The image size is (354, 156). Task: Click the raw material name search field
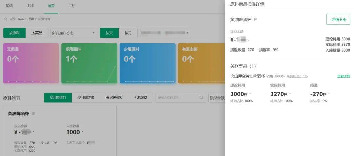(177, 97)
